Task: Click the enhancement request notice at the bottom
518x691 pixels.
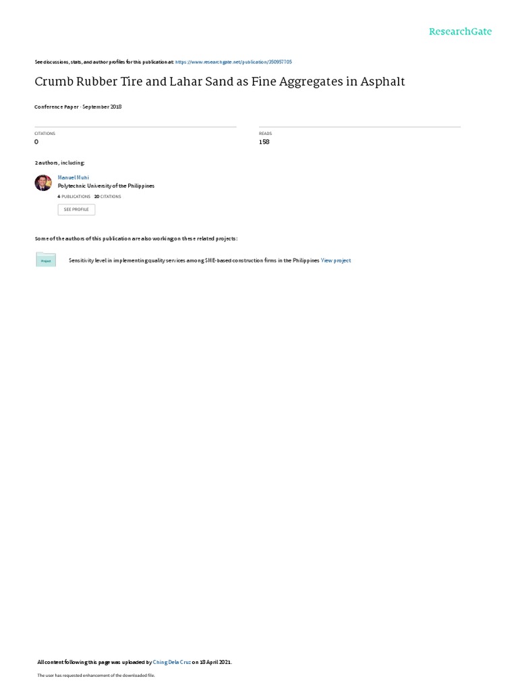Action: click(96, 675)
